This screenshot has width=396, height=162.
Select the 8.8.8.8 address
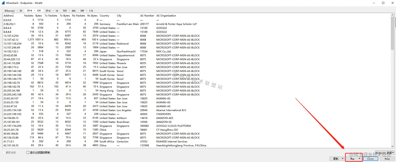(x=7, y=32)
